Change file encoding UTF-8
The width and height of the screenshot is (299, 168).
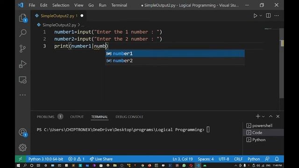pos(224,159)
